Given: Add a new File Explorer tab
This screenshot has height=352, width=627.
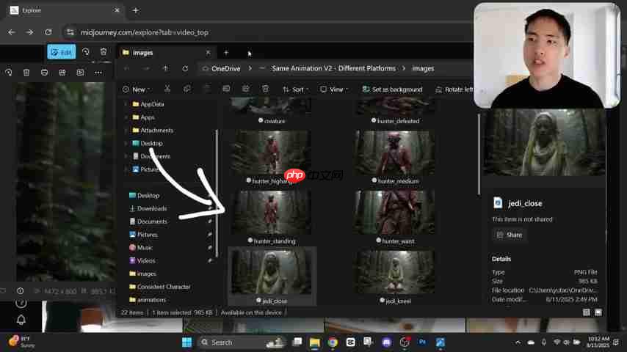Looking at the screenshot, I should coord(226,52).
